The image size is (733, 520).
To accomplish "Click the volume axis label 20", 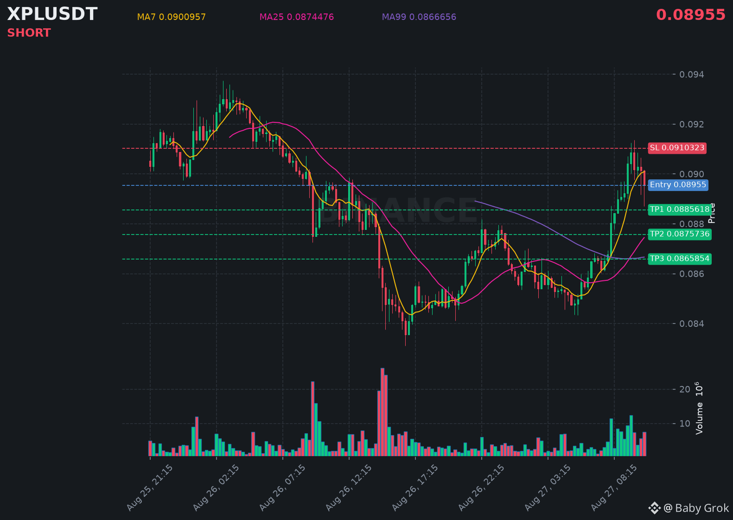I will coord(685,389).
